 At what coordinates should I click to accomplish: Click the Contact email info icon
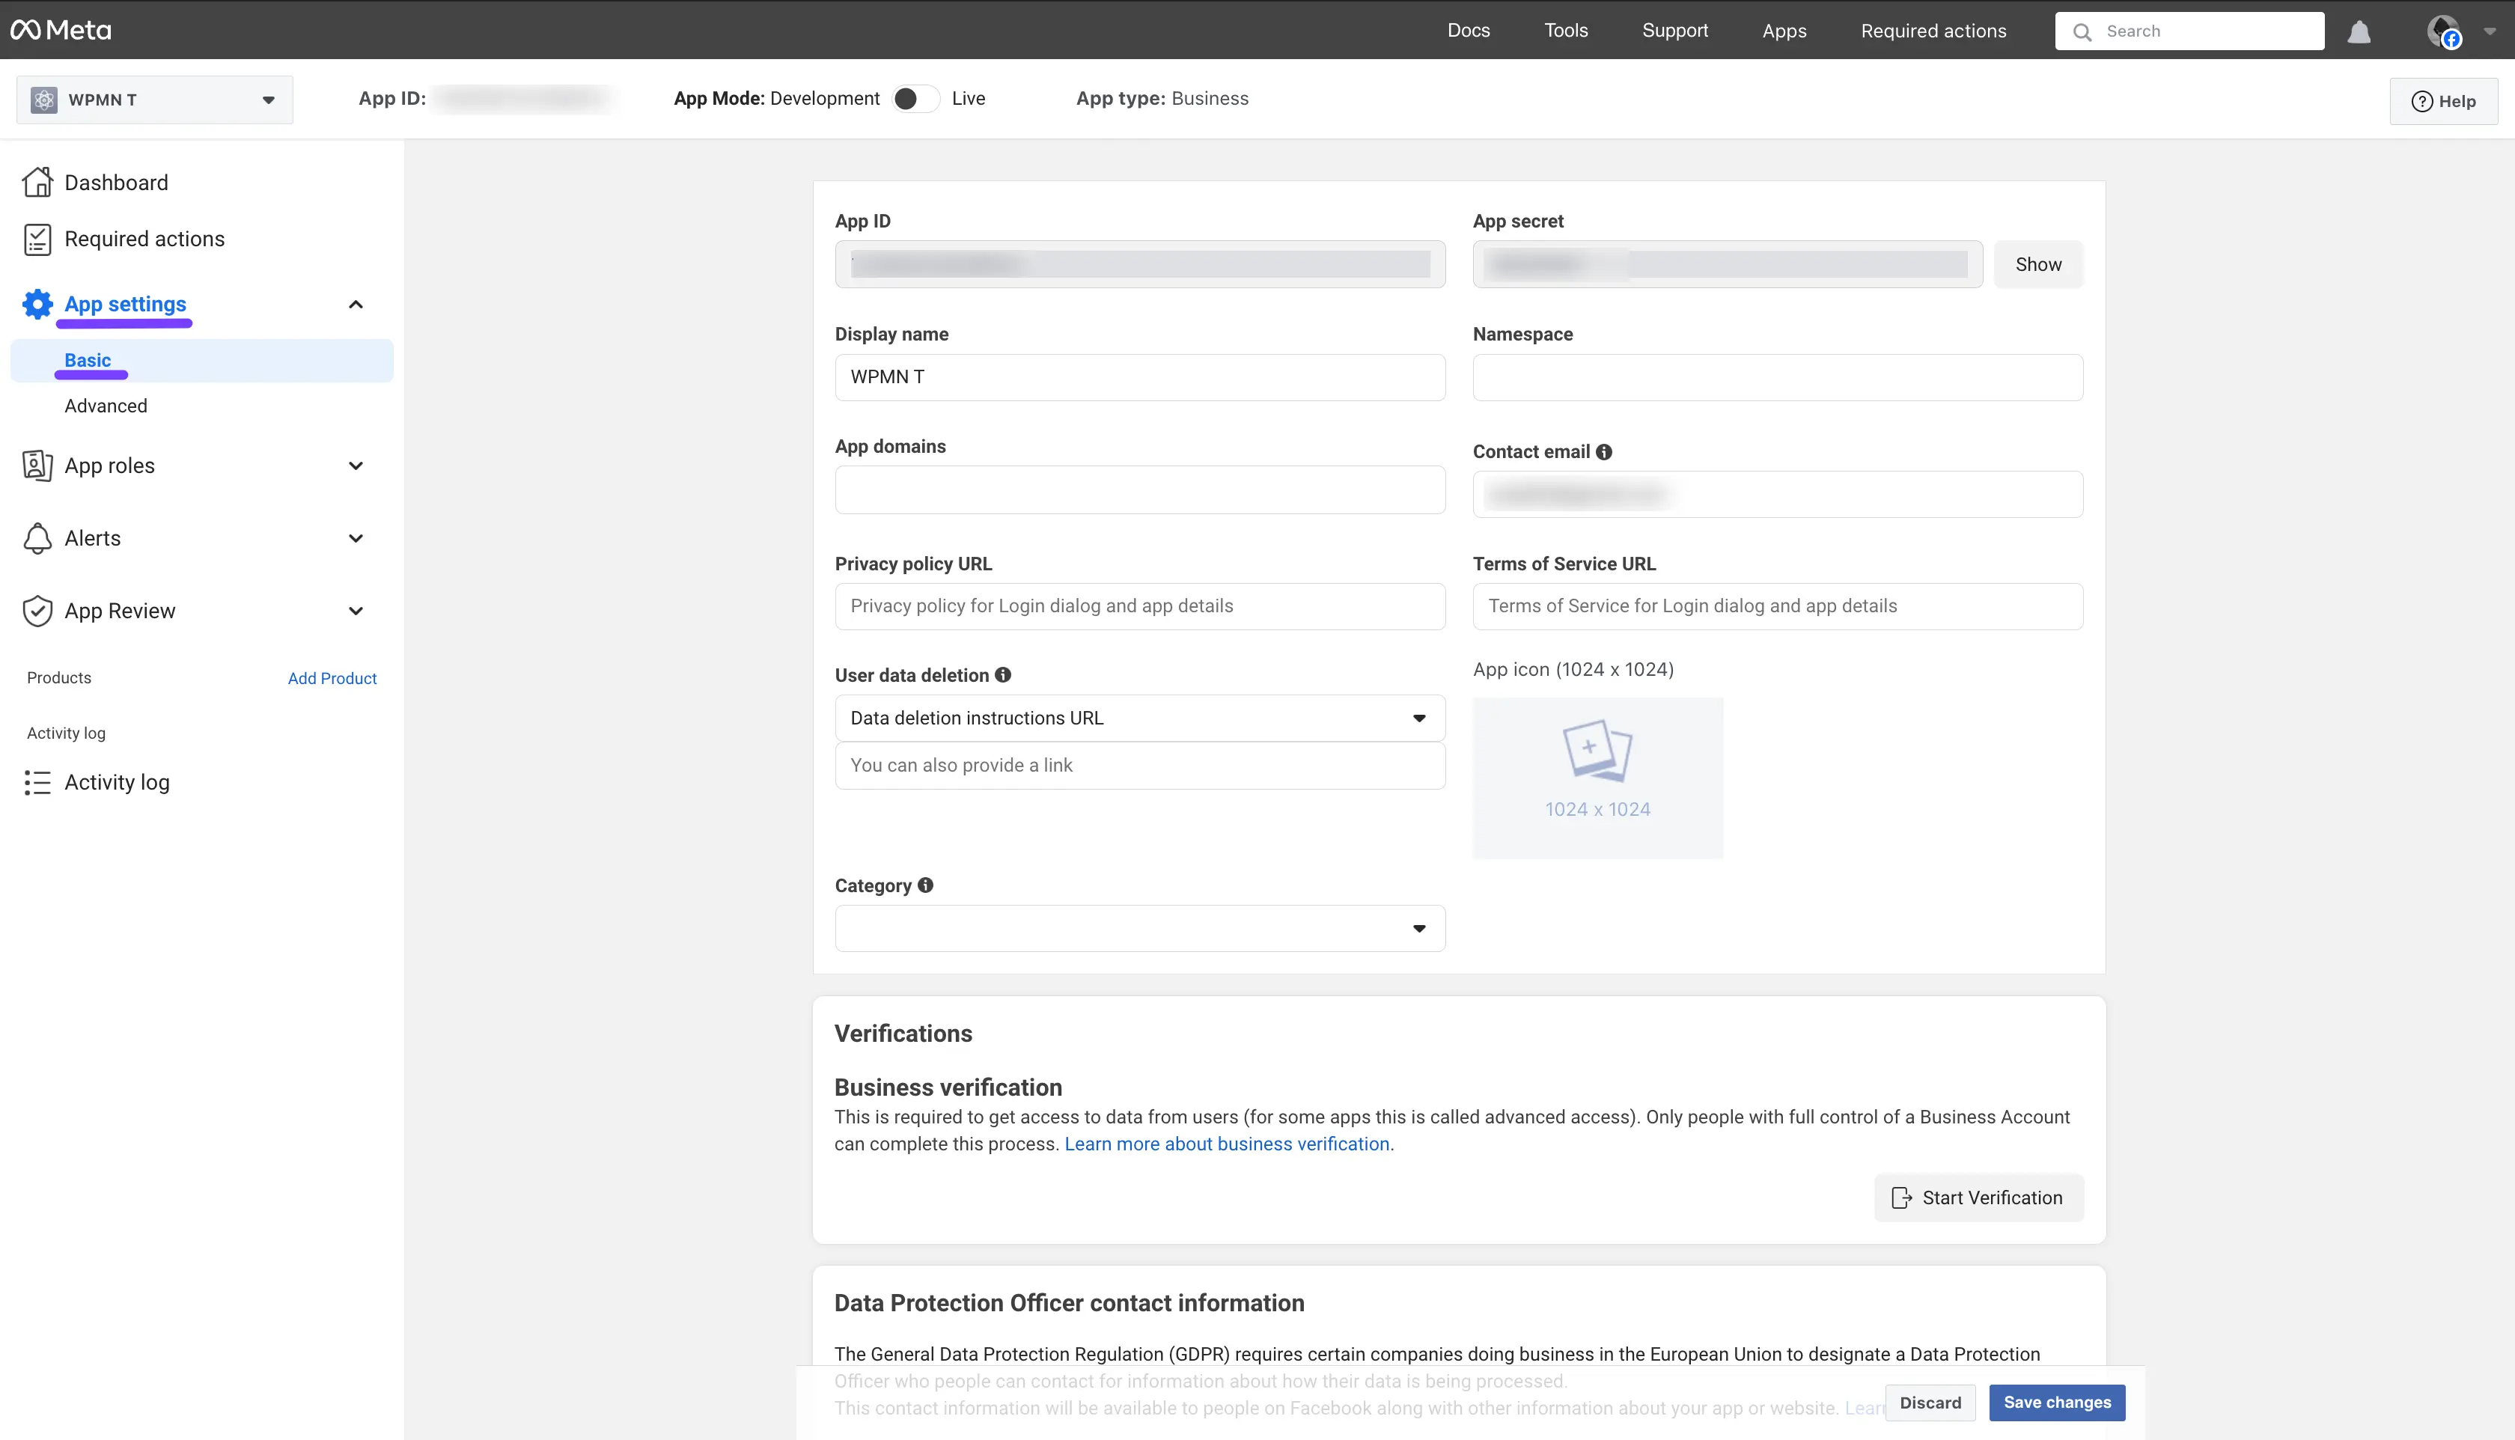click(1604, 452)
